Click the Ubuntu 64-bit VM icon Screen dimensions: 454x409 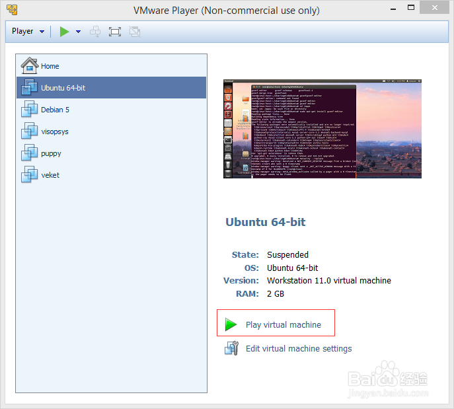[x=29, y=87]
